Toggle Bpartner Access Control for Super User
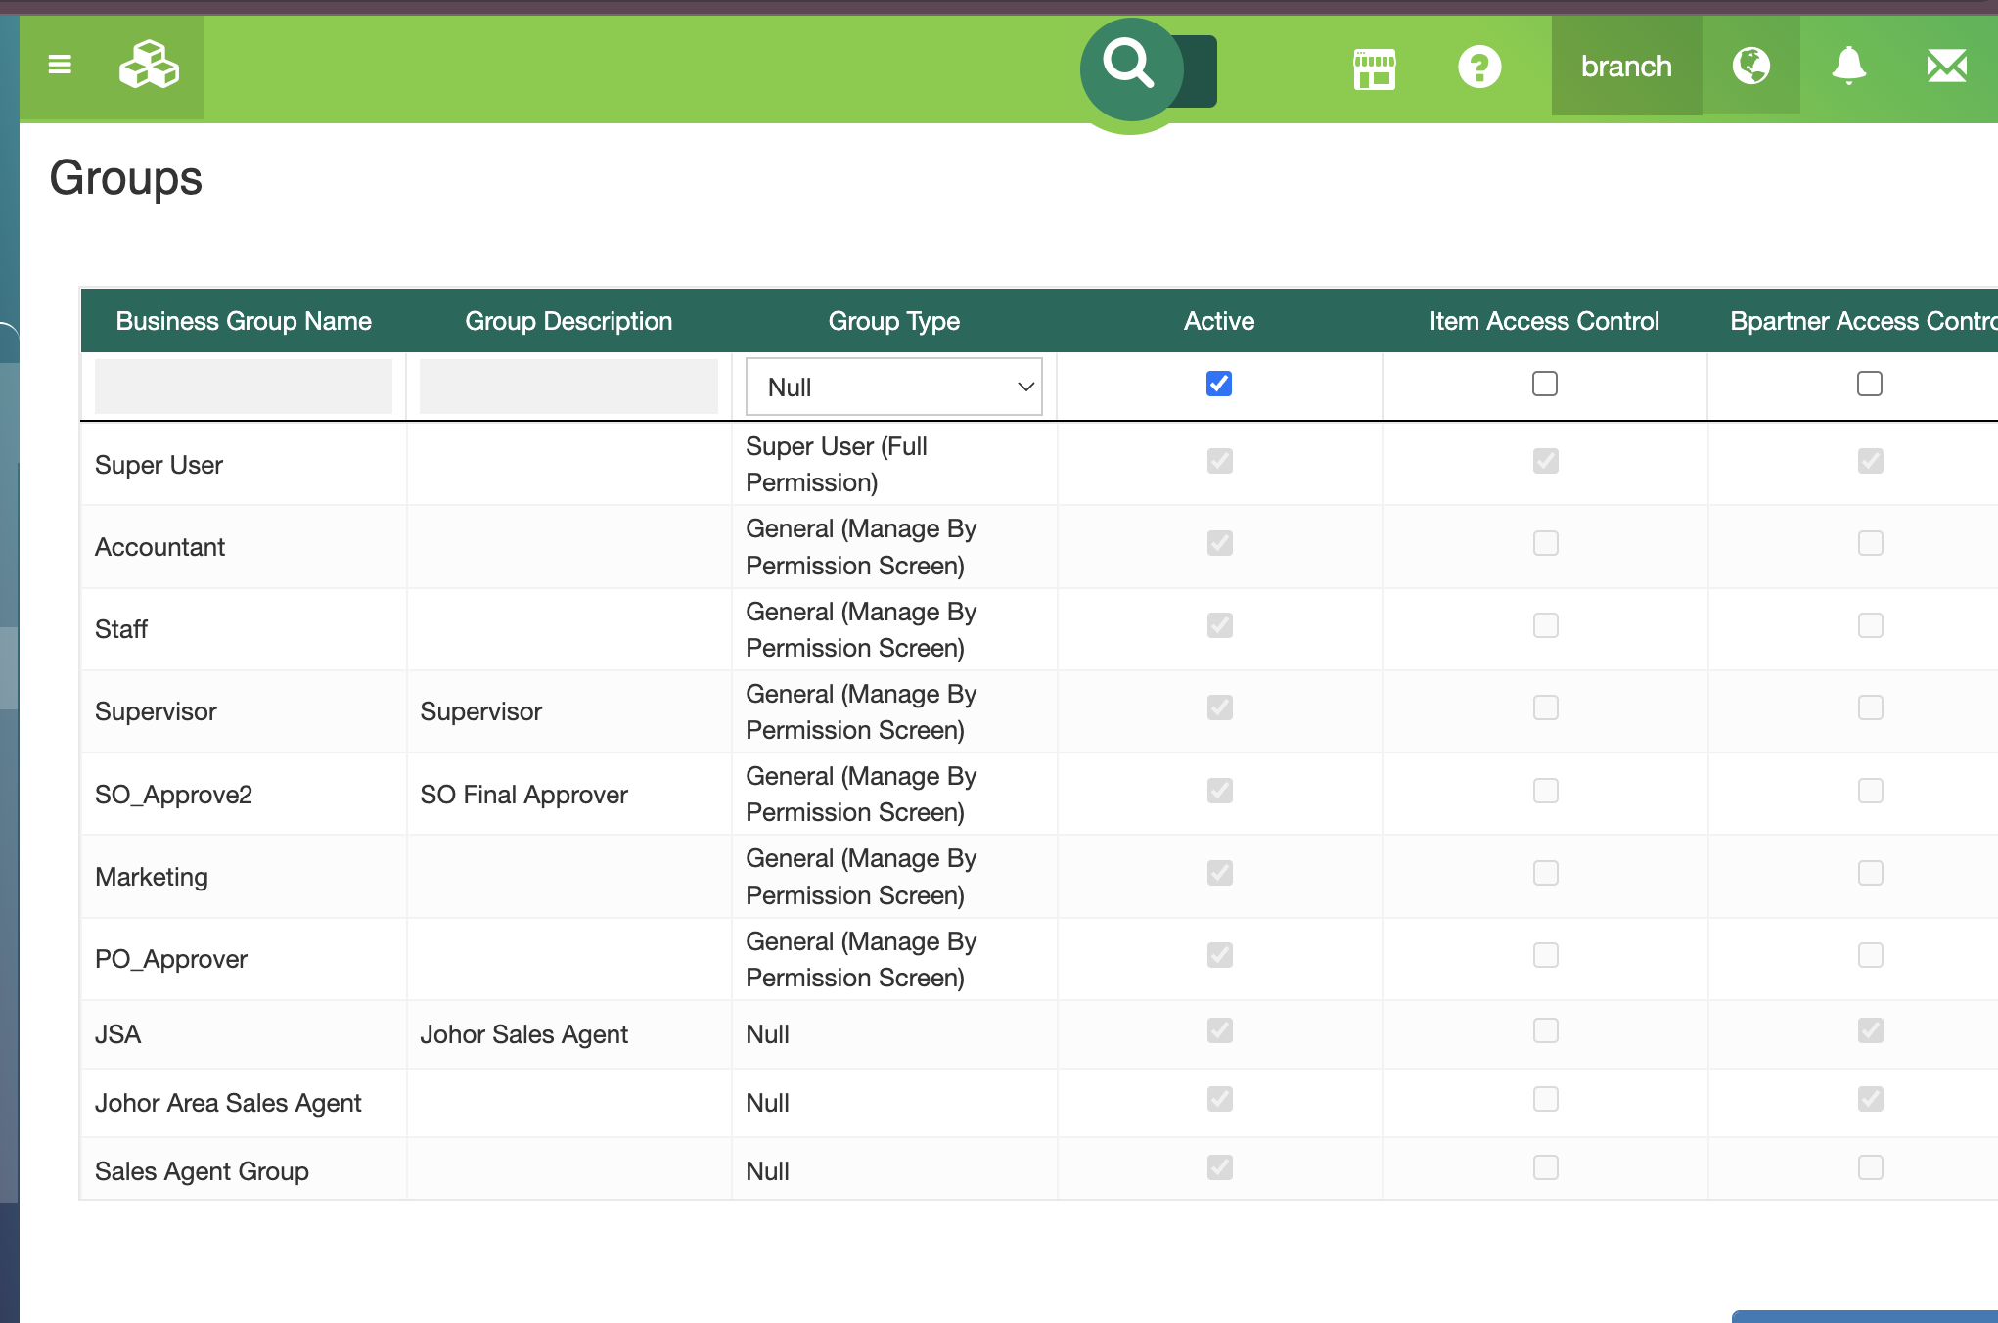The height and width of the screenshot is (1323, 1998). 1870,461
